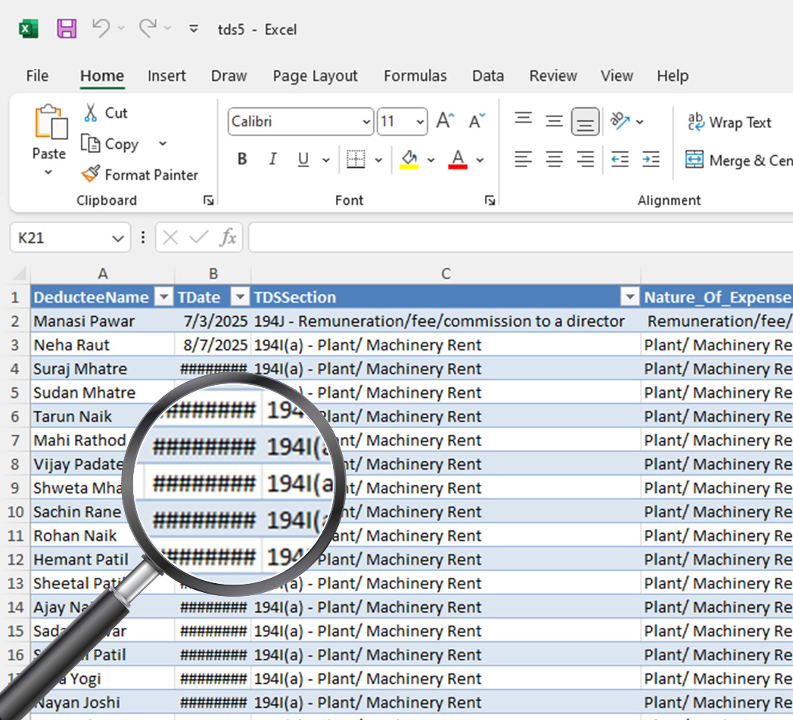Open the Calibri font name dropdown
This screenshot has height=720, width=793.
coord(367,122)
